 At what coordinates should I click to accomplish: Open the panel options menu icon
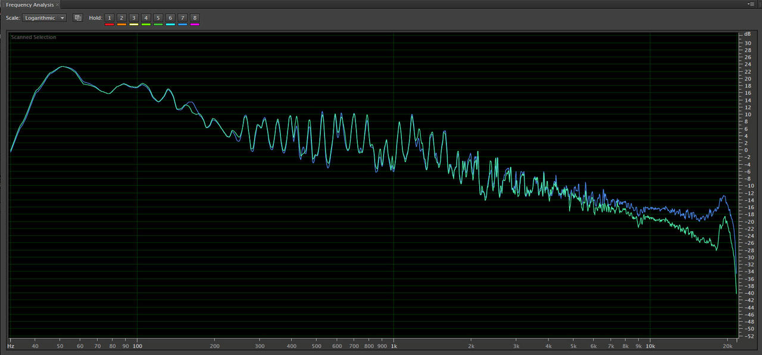[751, 4]
